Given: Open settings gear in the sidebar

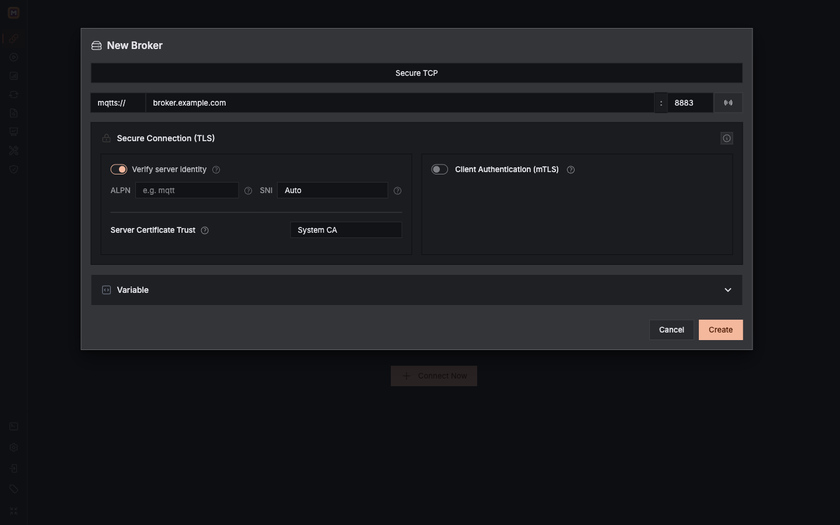Looking at the screenshot, I should pyautogui.click(x=13, y=447).
